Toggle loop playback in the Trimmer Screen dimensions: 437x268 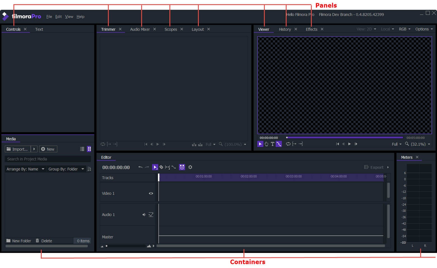103,144
